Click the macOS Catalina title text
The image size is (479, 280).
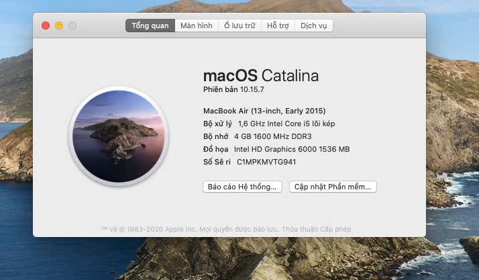pyautogui.click(x=261, y=76)
